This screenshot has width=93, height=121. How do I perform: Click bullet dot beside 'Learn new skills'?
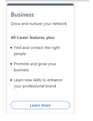pos(11,80)
